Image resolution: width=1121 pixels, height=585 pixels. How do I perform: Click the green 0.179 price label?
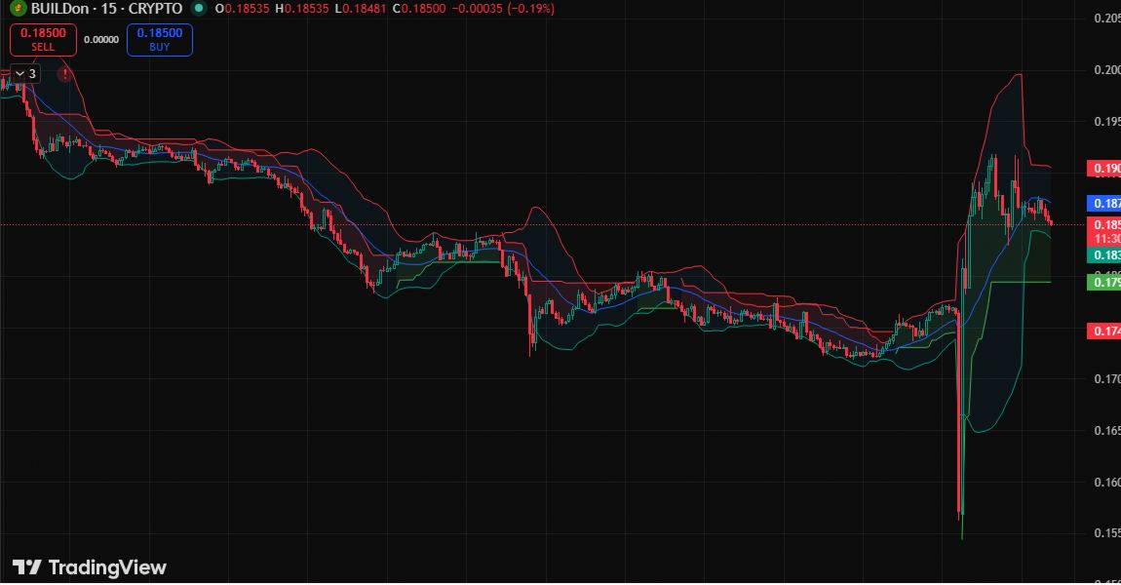coord(1103,282)
